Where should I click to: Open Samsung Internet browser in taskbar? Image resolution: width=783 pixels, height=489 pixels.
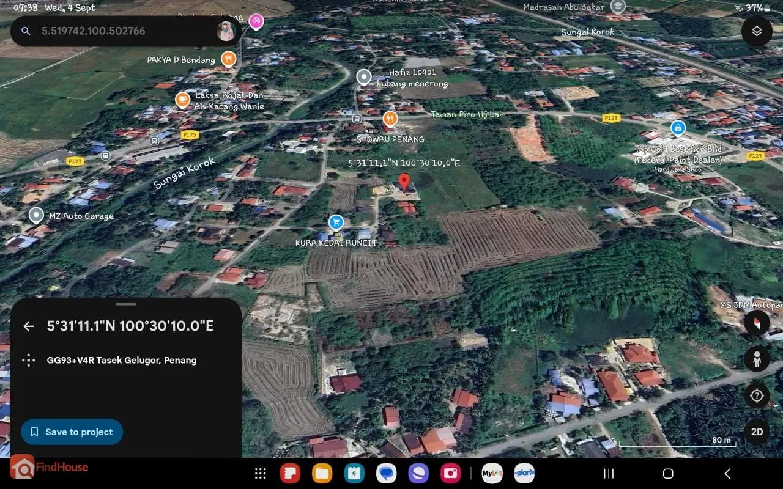(x=418, y=473)
